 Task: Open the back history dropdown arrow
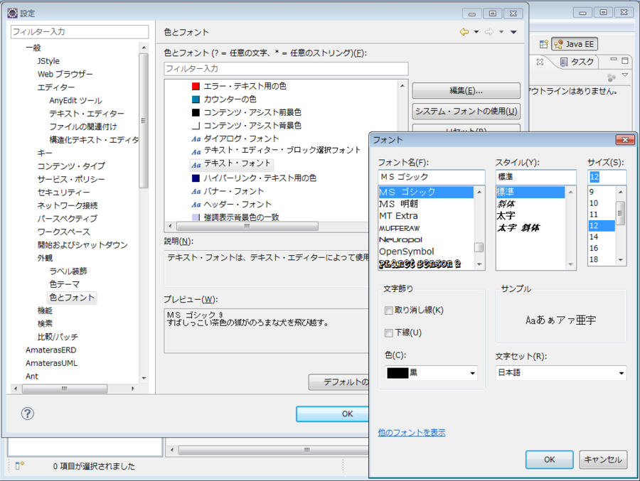click(476, 32)
